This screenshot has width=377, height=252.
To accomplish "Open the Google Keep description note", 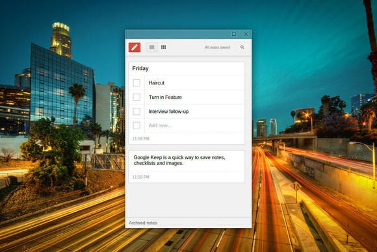I will pyautogui.click(x=187, y=160).
